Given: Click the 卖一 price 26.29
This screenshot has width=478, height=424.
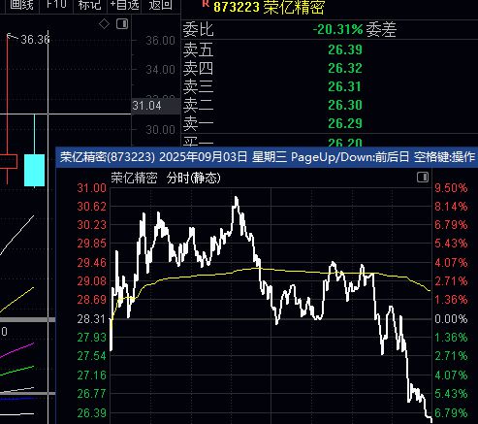Looking at the screenshot, I should 345,123.
